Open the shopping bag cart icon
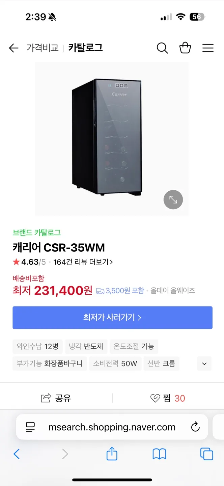 click(x=185, y=48)
